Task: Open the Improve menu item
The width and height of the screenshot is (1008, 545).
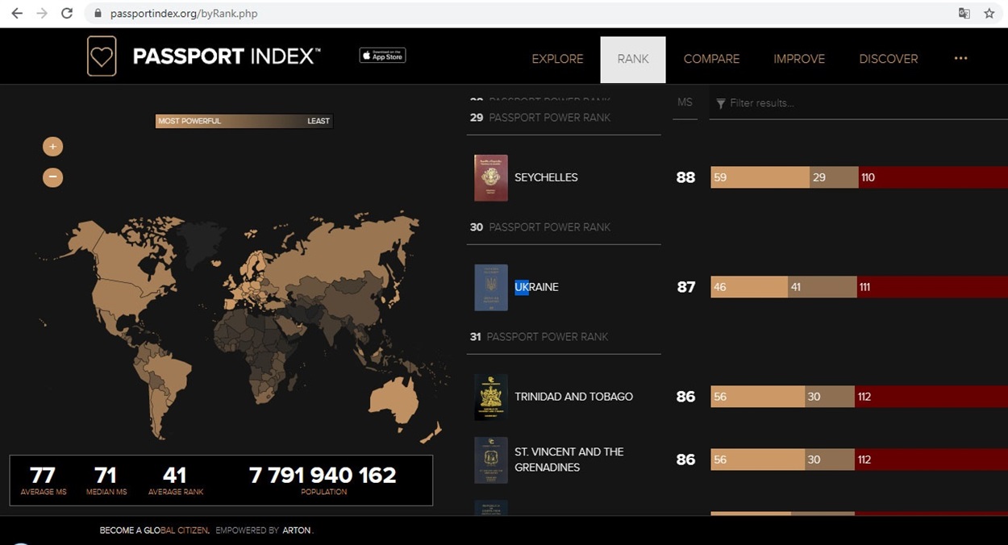Action: pos(799,59)
